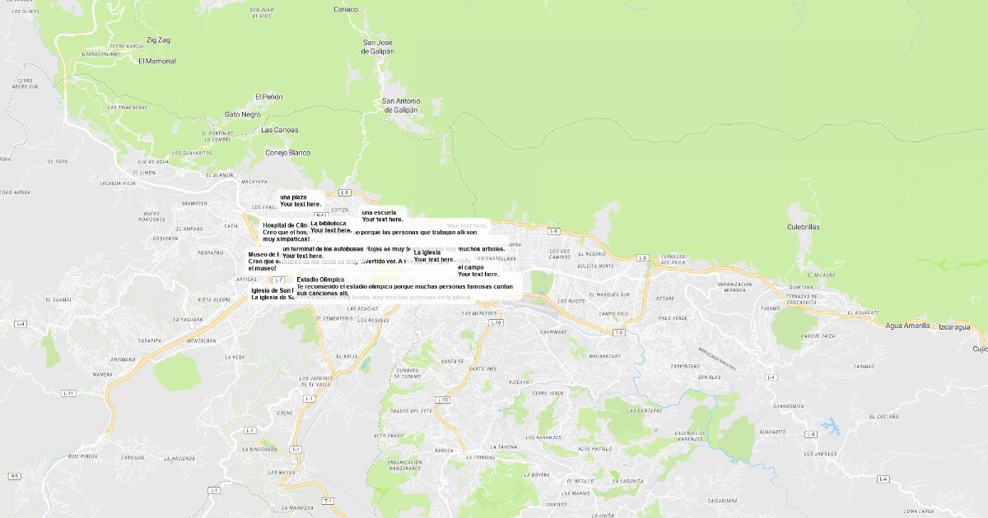
Task: Click the 'La biblioteca' annotation box
Action: 329,223
